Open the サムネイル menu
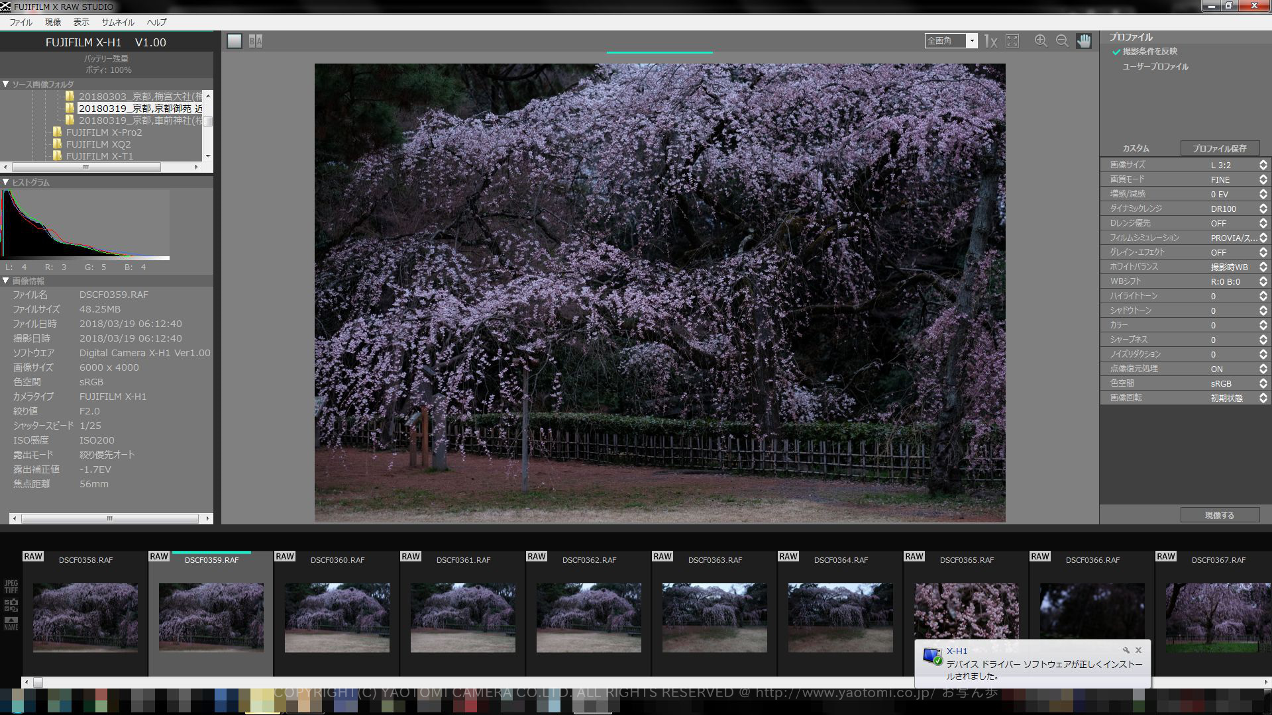The image size is (1272, 715). click(118, 23)
